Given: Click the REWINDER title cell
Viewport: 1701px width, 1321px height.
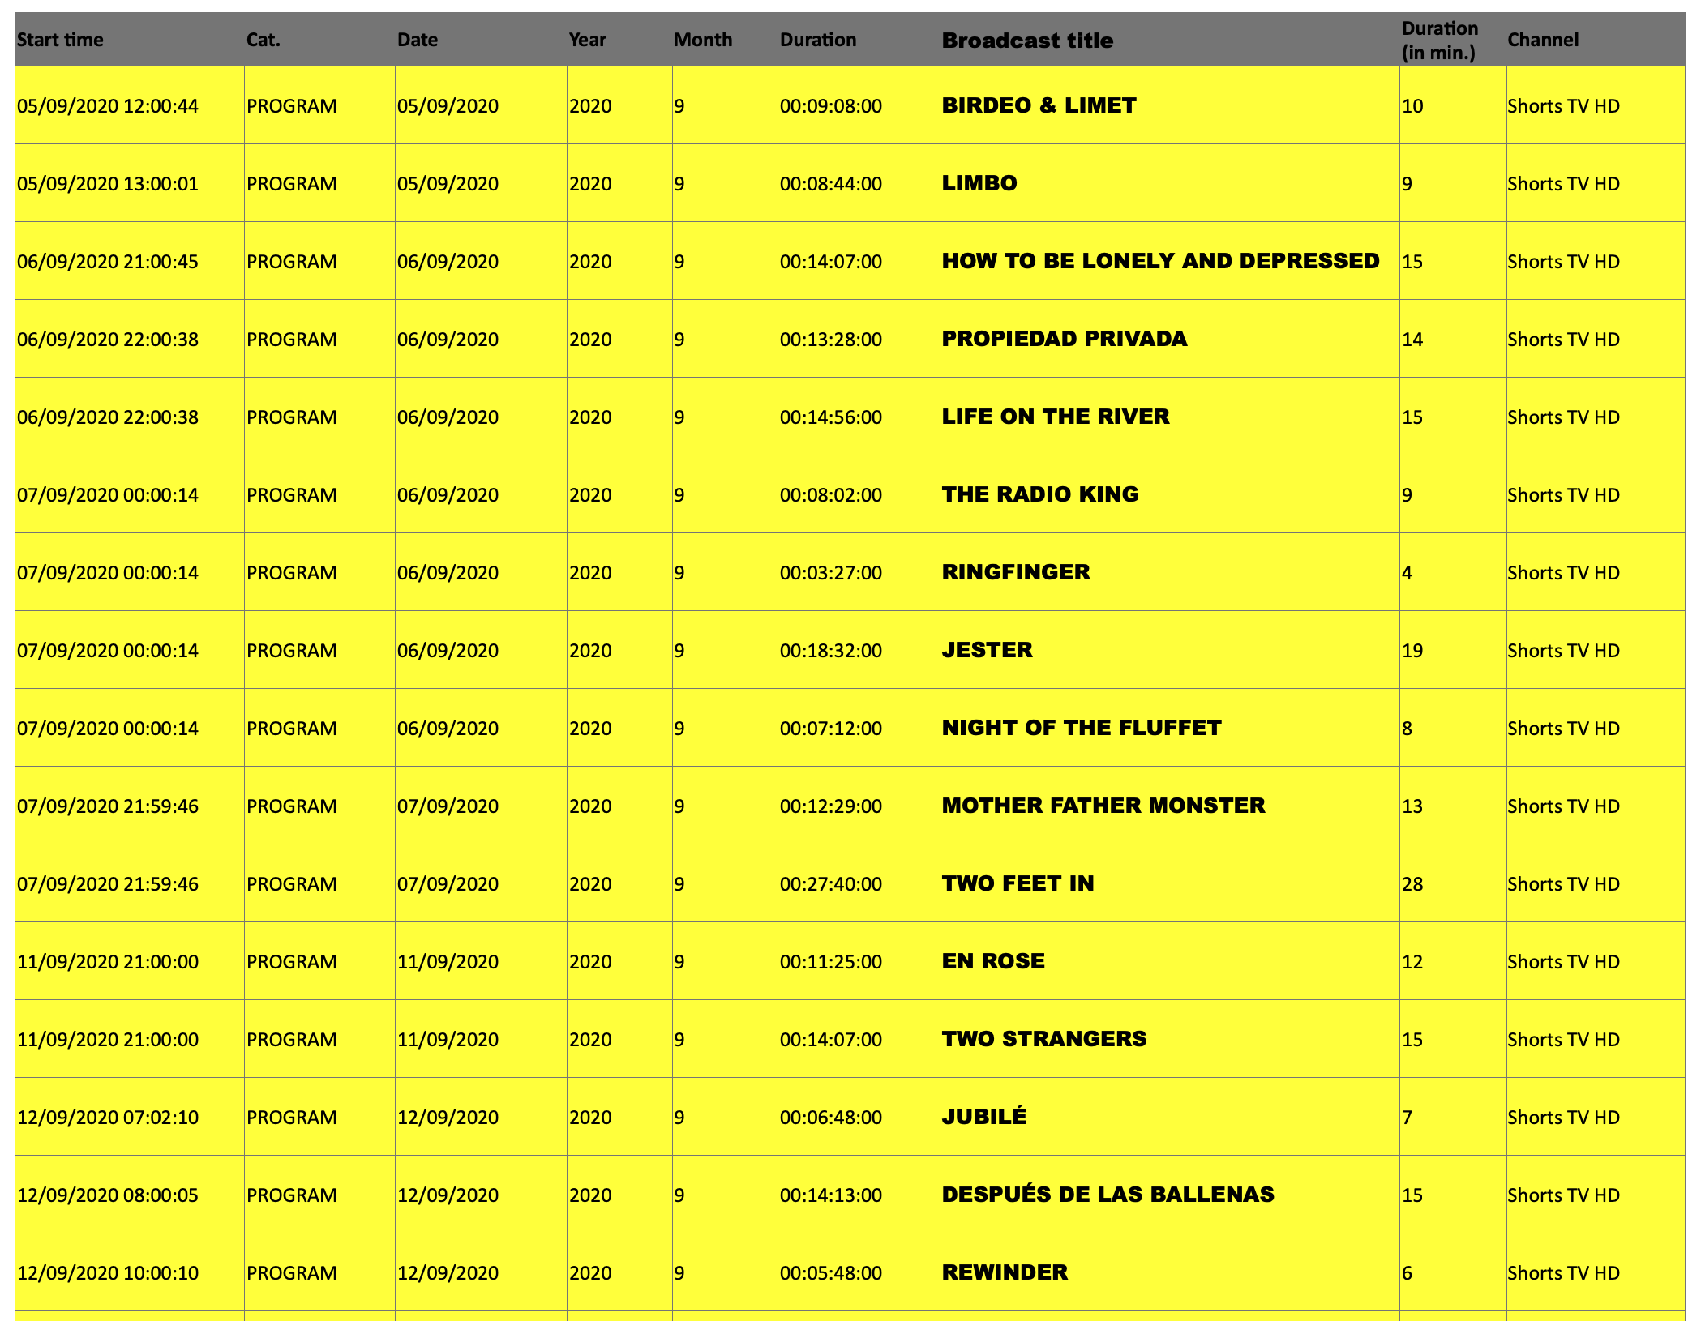Looking at the screenshot, I should click(1005, 1272).
